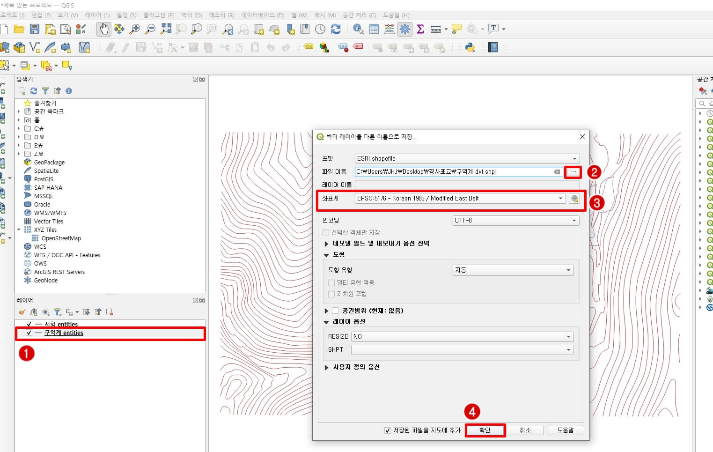Screen dimensions: 713x452
Task: Open the 인코딩 UTF-8 dropdown
Action: tap(516, 221)
